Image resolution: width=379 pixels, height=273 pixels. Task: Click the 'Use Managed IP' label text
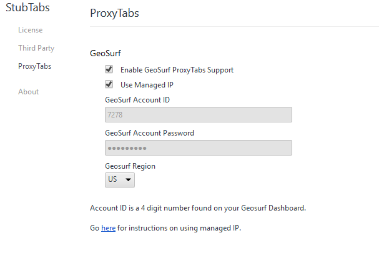[147, 84]
